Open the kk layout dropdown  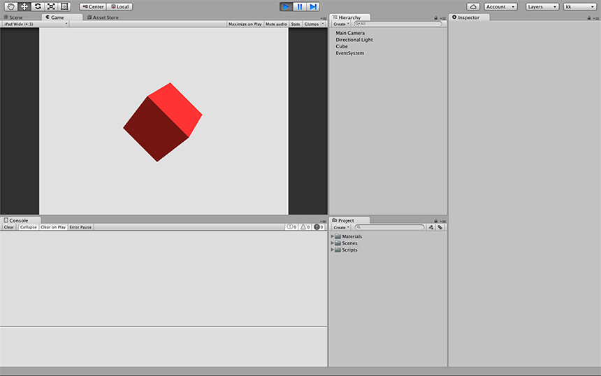(x=580, y=6)
